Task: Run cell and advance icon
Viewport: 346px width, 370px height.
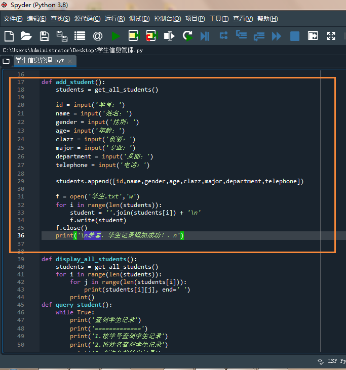Action: click(x=151, y=35)
